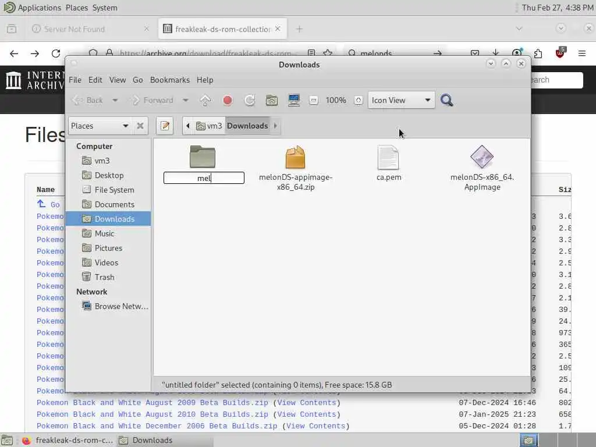Screen dimensions: 596x447
Task: Open the File menu
Action: (75, 80)
